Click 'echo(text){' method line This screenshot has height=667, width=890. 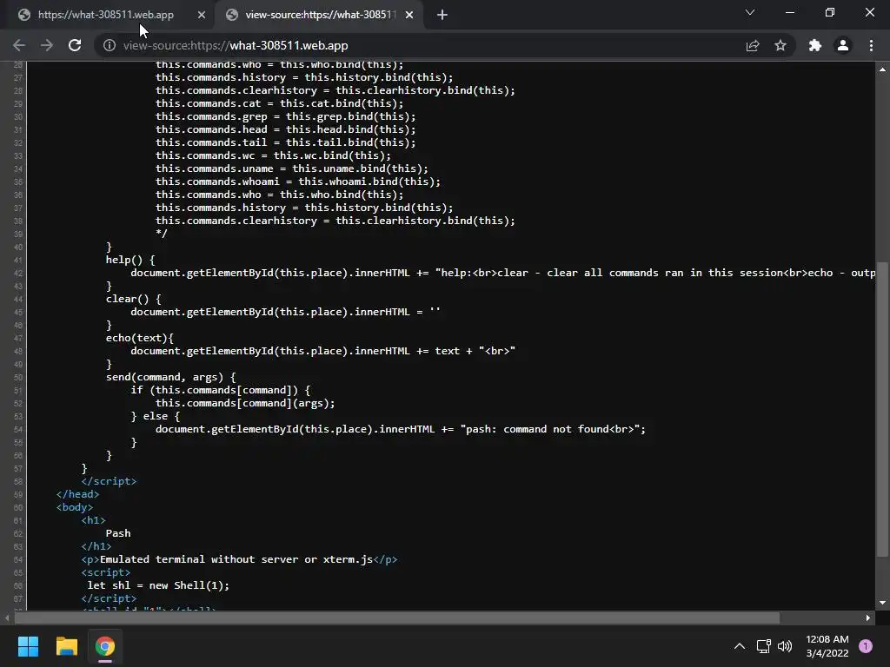point(140,338)
